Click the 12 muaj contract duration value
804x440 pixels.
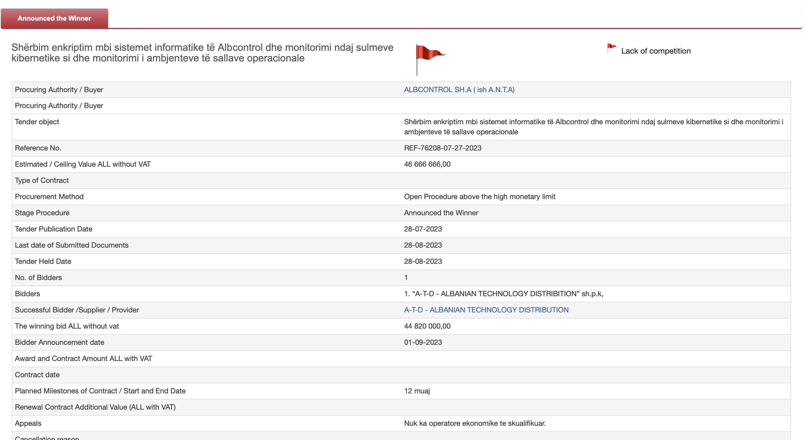[x=417, y=391]
